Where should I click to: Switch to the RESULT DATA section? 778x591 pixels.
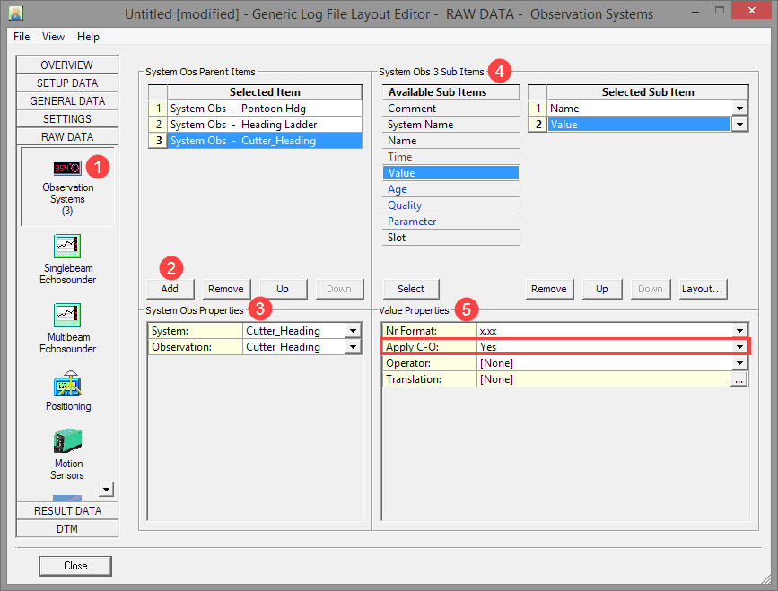click(x=67, y=510)
